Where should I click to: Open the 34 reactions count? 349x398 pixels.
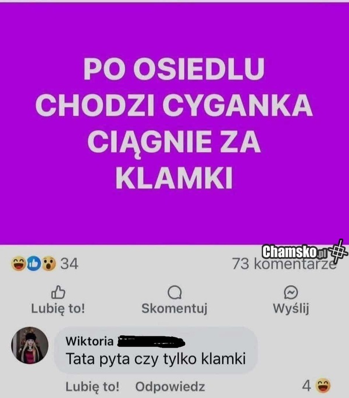pyautogui.click(x=69, y=264)
